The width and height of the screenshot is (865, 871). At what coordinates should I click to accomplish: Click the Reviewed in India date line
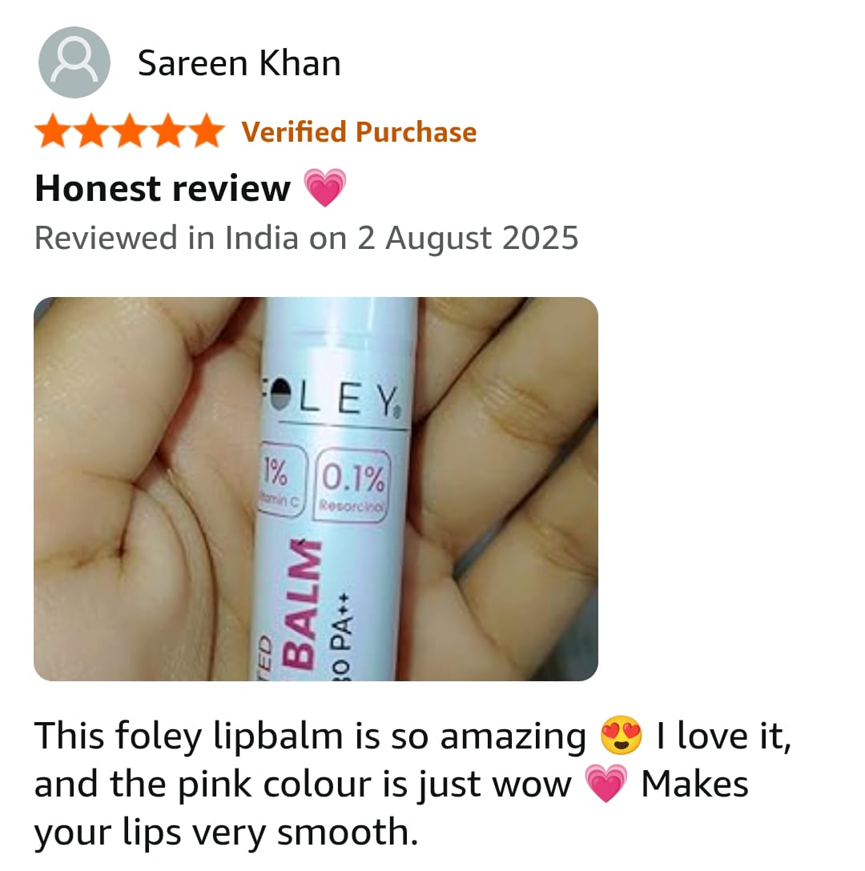click(306, 239)
